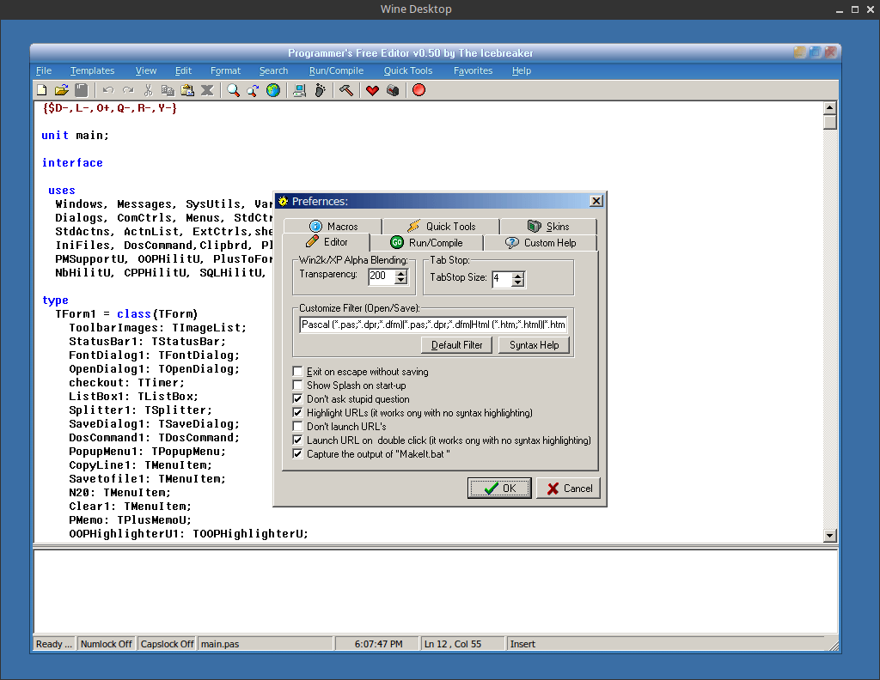Click the footprint toolbar icon

pyautogui.click(x=320, y=90)
